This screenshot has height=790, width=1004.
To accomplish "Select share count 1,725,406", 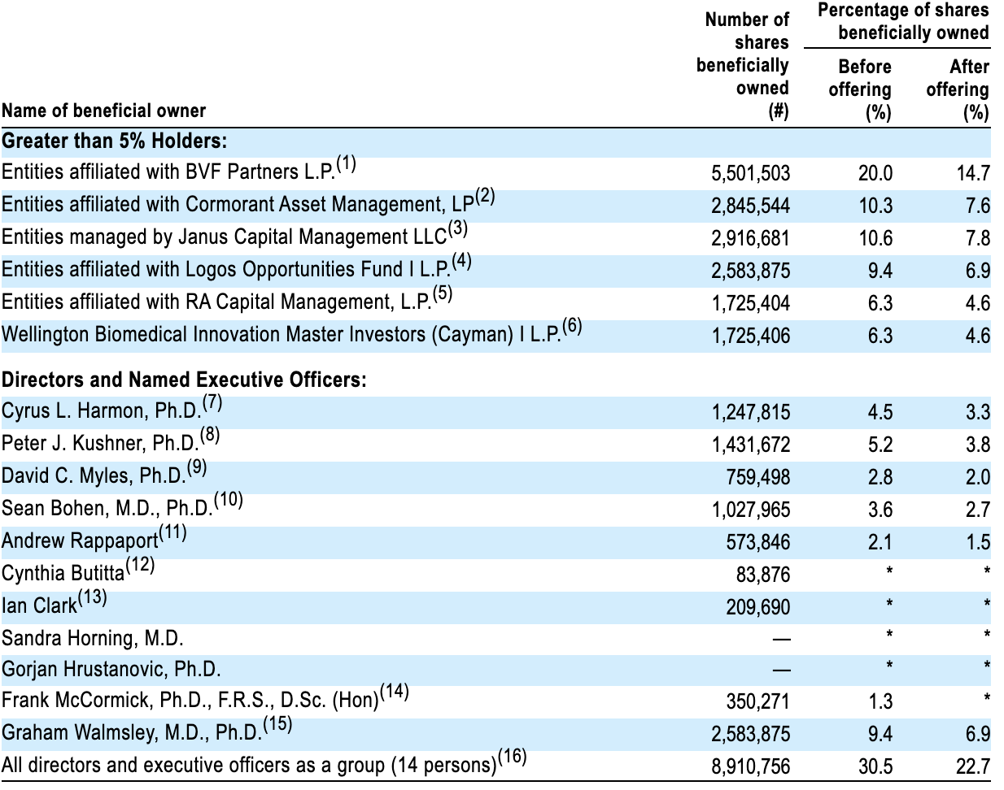I will click(x=750, y=336).
